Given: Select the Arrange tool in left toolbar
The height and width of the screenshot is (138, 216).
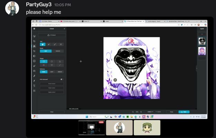Looking at the screenshot, I should click(x=34, y=36).
